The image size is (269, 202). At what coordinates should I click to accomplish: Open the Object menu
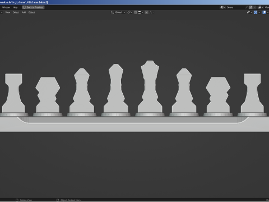click(x=32, y=12)
